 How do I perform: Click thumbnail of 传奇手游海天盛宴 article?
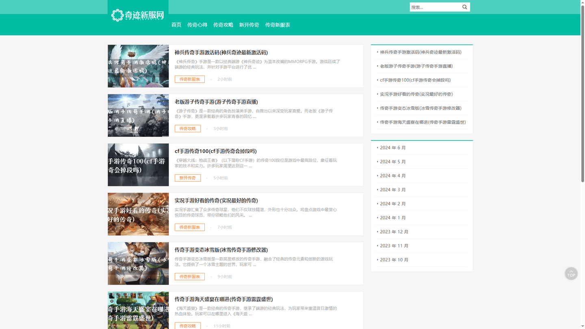138,310
